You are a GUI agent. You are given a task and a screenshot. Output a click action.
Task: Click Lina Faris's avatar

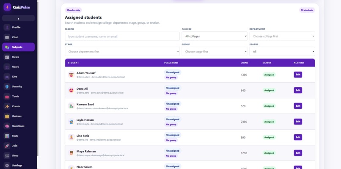point(71,137)
